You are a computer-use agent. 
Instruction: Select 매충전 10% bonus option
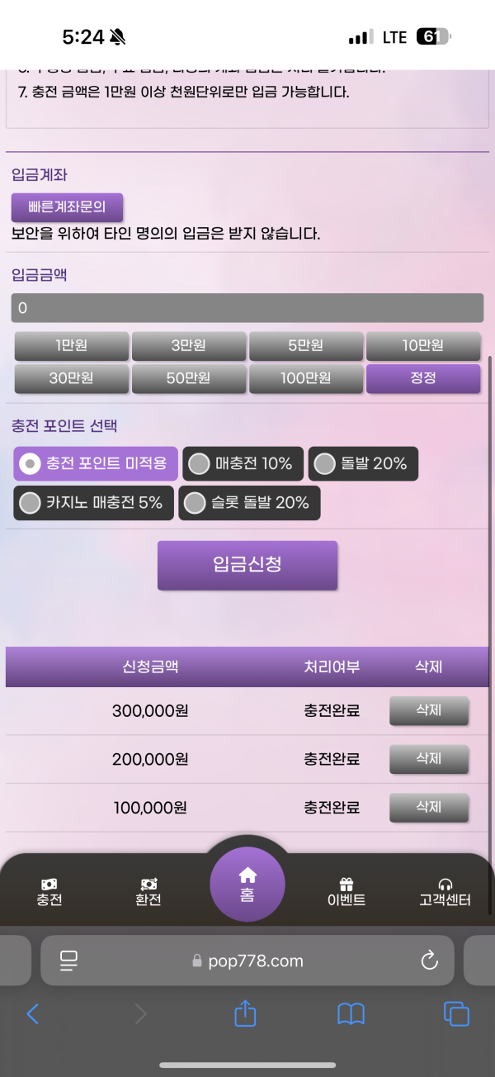243,464
